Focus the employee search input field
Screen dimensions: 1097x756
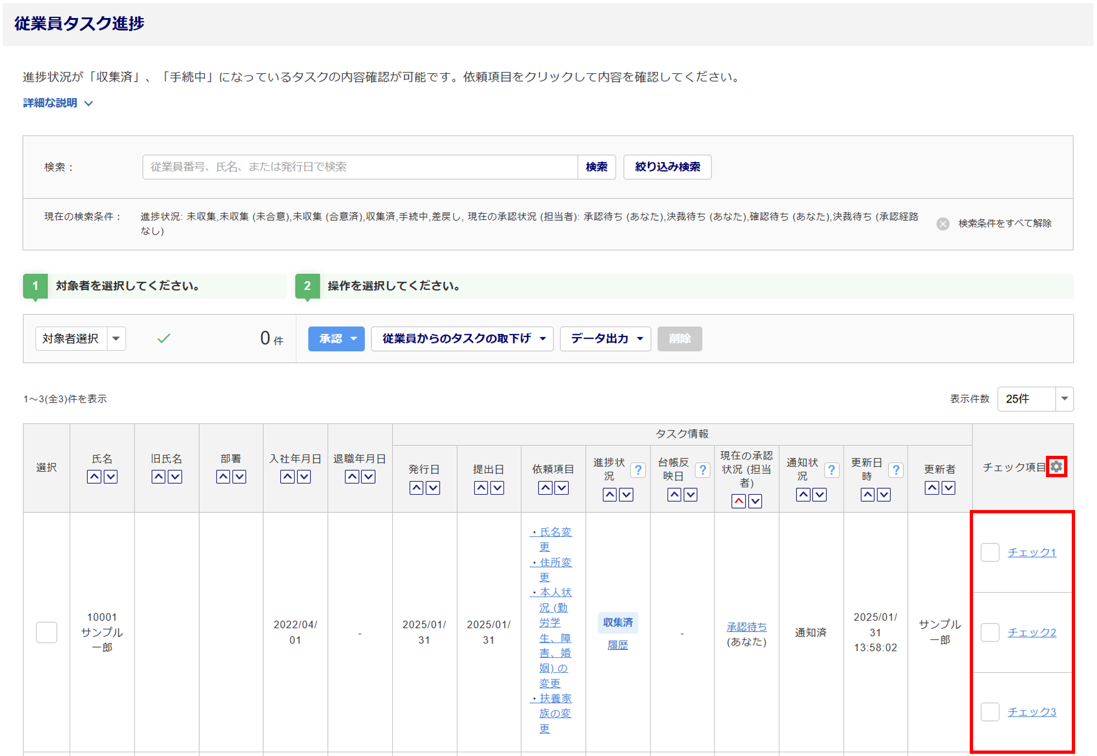coord(360,167)
